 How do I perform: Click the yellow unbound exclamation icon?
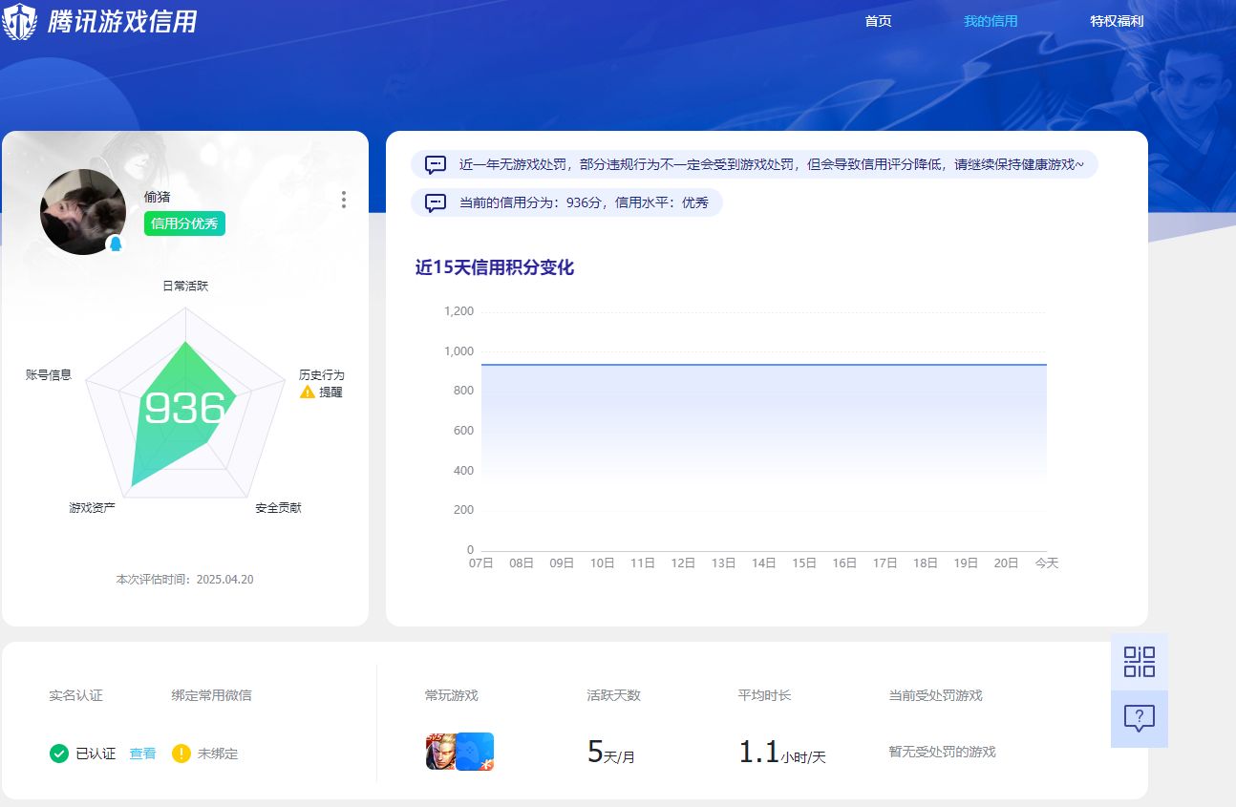[x=181, y=754]
